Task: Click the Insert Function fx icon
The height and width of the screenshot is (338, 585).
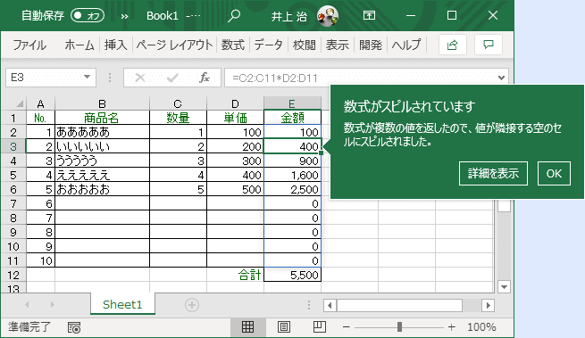Action: (x=205, y=78)
